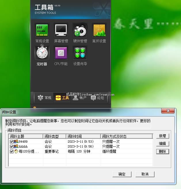Click 只提醒一次 cell in 84489 row
The height and width of the screenshot is (189, 181).
[111, 142]
